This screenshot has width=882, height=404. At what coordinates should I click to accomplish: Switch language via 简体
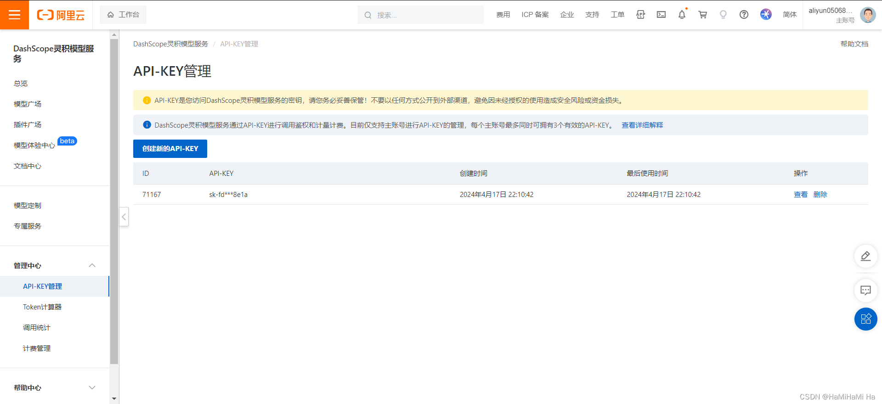click(x=790, y=15)
